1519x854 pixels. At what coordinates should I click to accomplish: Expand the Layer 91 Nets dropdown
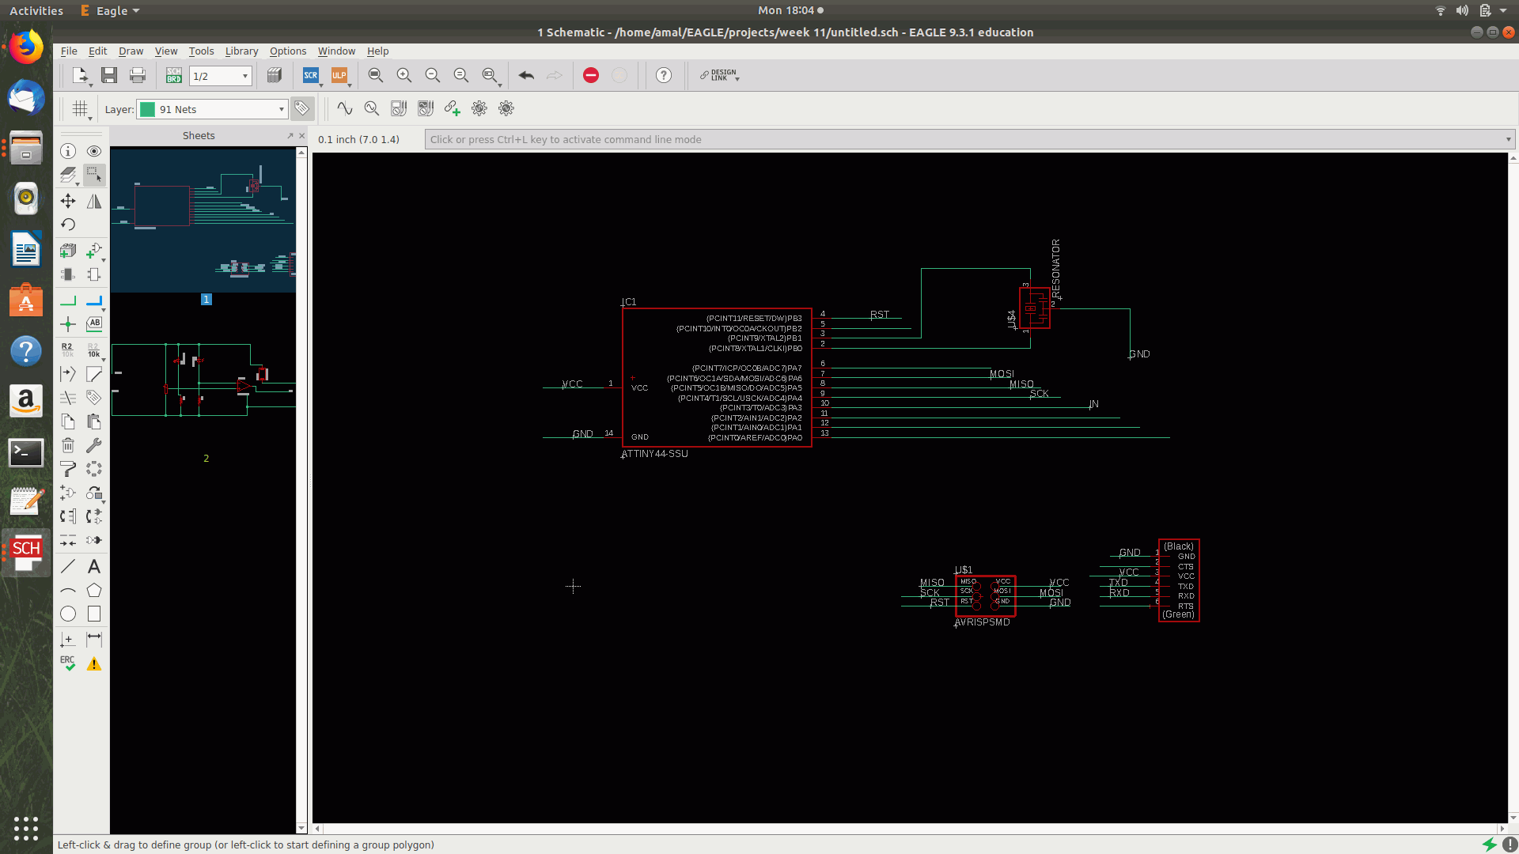click(281, 109)
